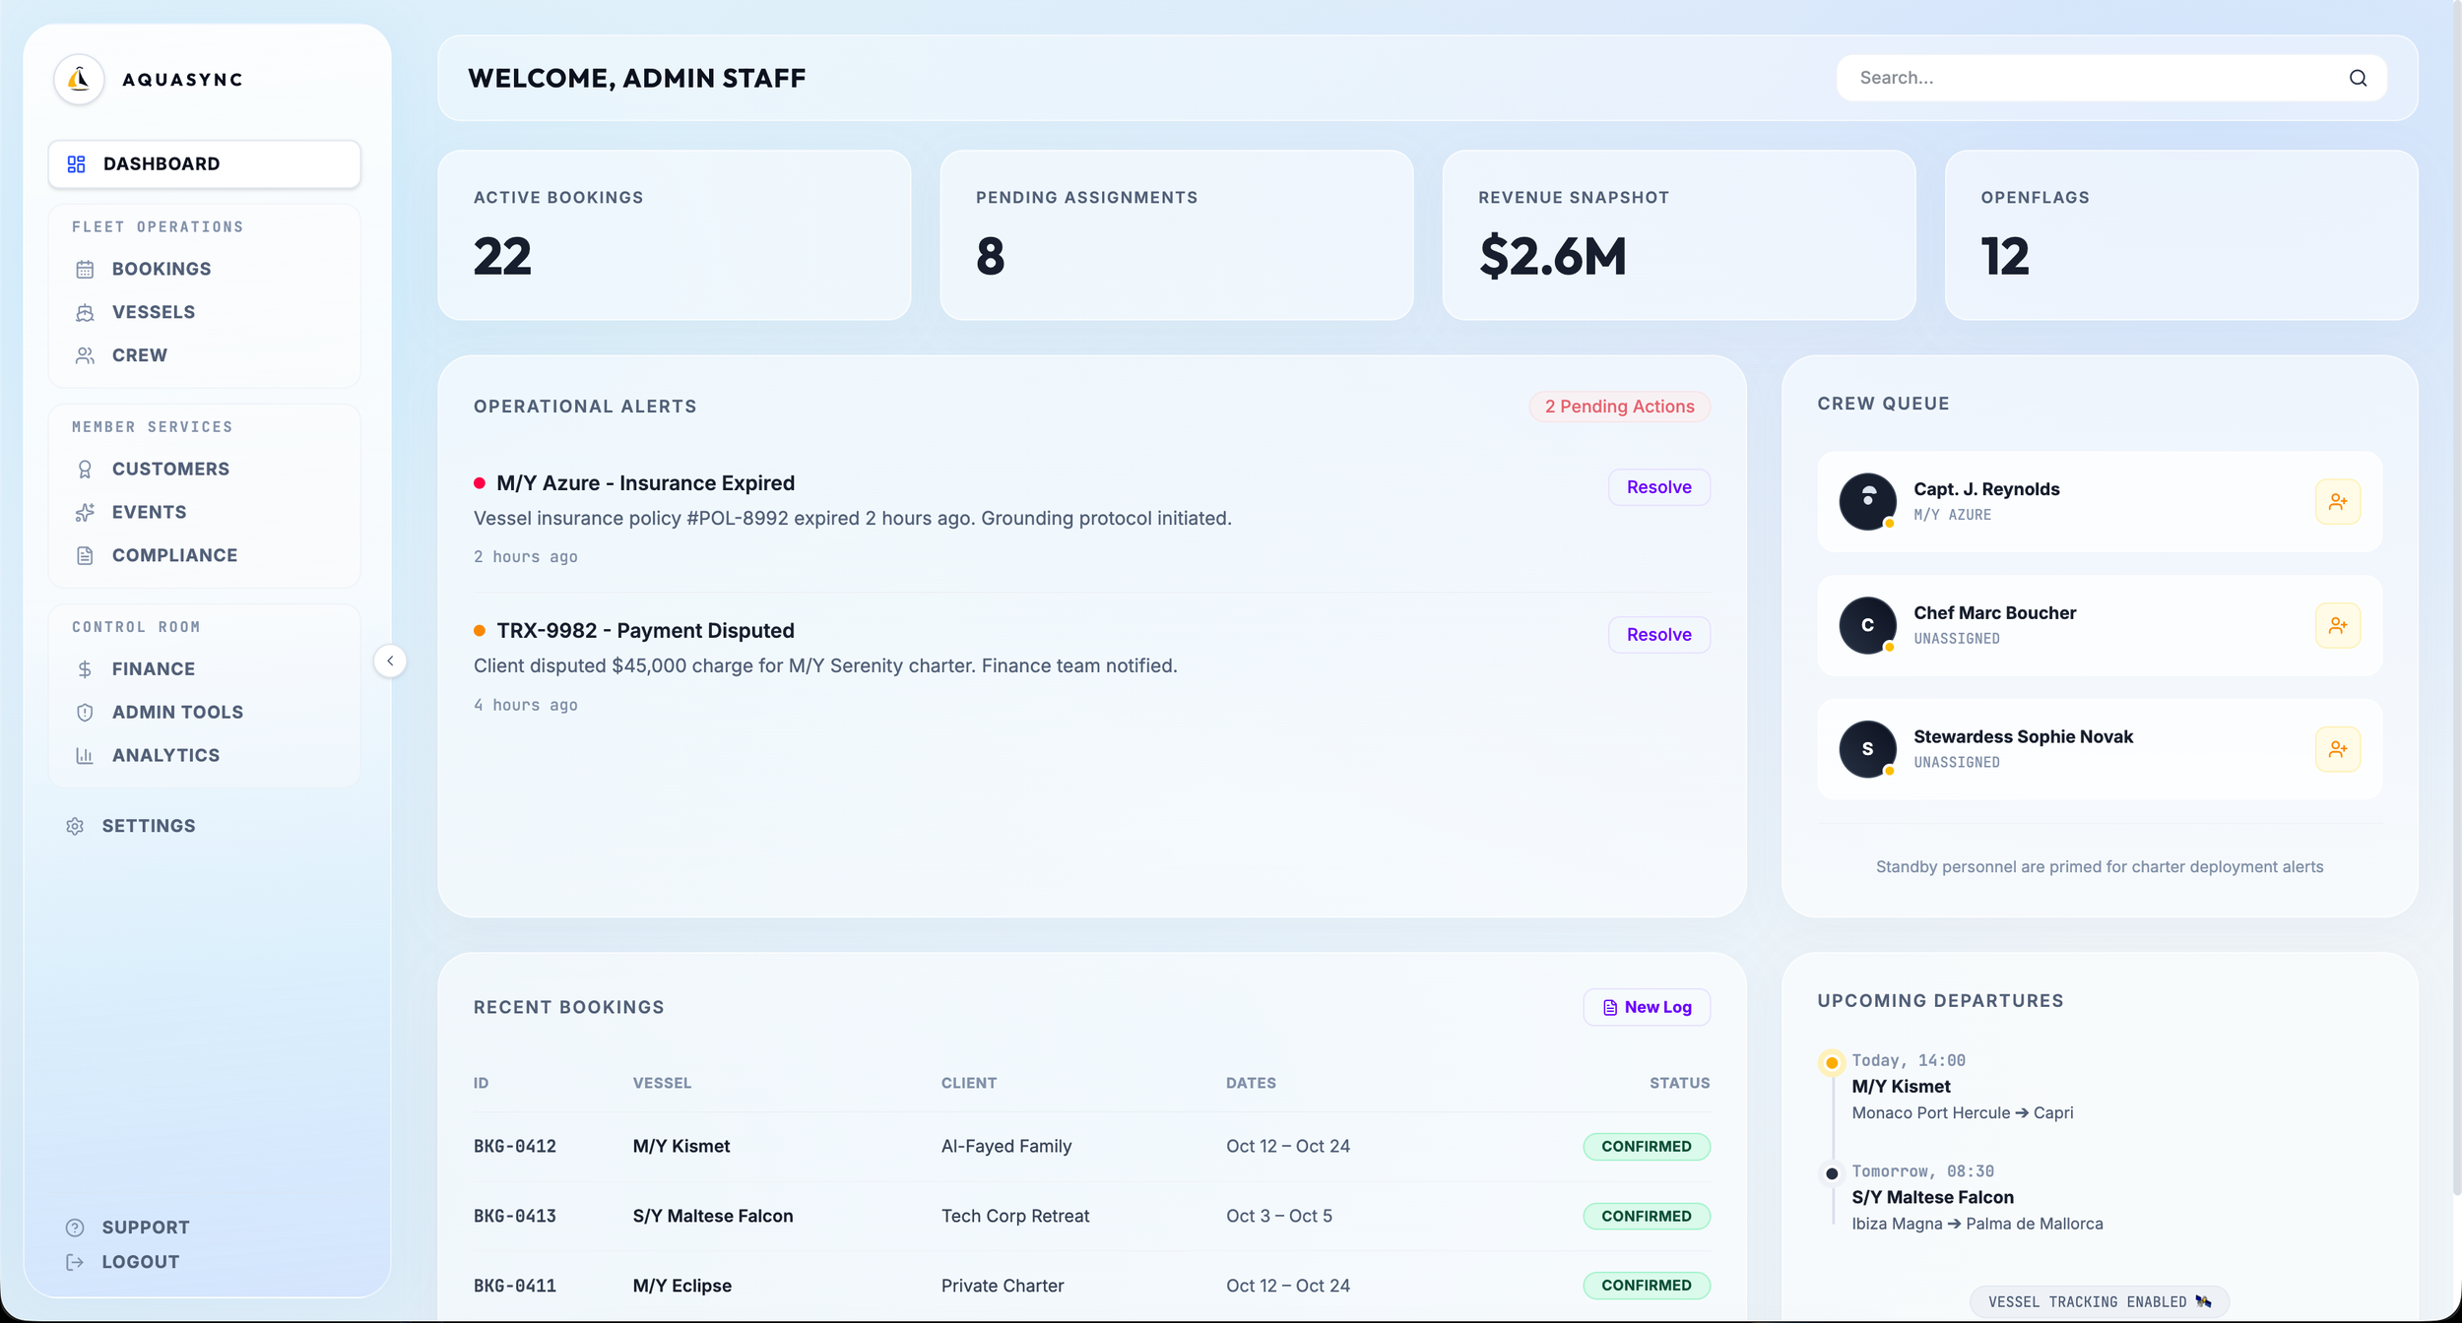Click the AquaSync sailboat logo
The height and width of the screenshot is (1323, 2462).
79,80
